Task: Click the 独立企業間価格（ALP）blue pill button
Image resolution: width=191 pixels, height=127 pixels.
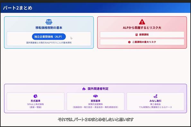Action: (x=49, y=37)
